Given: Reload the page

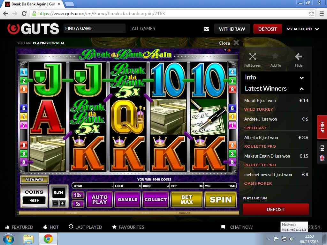Looking at the screenshot, I should coord(24,14).
